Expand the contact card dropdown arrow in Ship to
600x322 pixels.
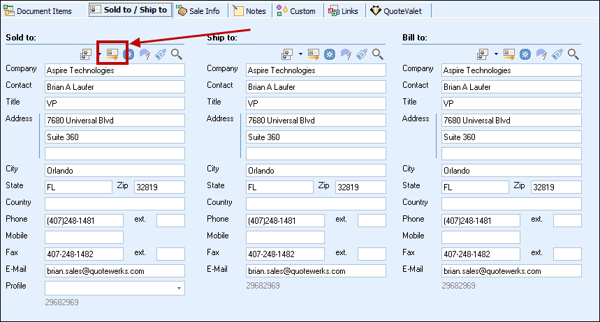301,54
